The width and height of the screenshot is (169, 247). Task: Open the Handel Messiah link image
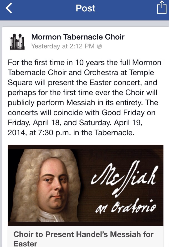(85, 185)
